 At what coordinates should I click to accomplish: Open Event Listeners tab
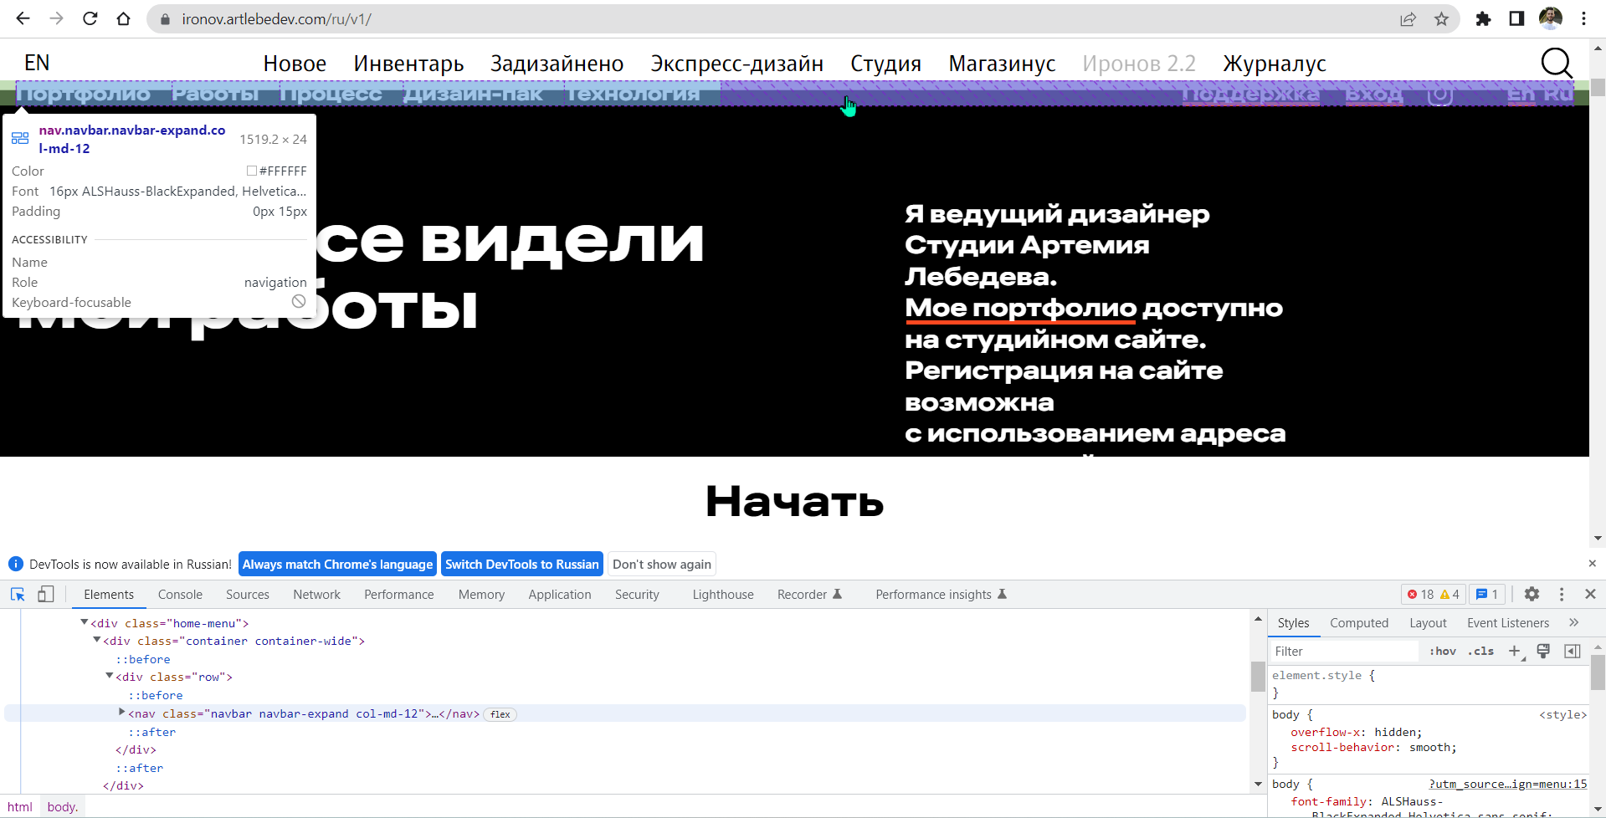[x=1508, y=622]
